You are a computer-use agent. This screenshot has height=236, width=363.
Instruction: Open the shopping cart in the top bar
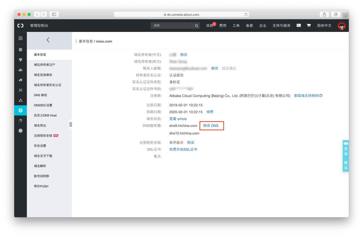pyautogui.click(x=309, y=26)
